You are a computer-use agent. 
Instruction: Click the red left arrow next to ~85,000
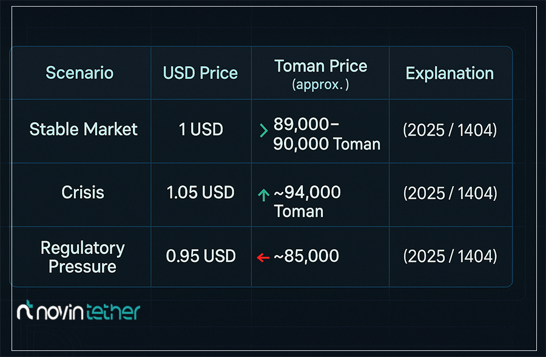click(263, 258)
